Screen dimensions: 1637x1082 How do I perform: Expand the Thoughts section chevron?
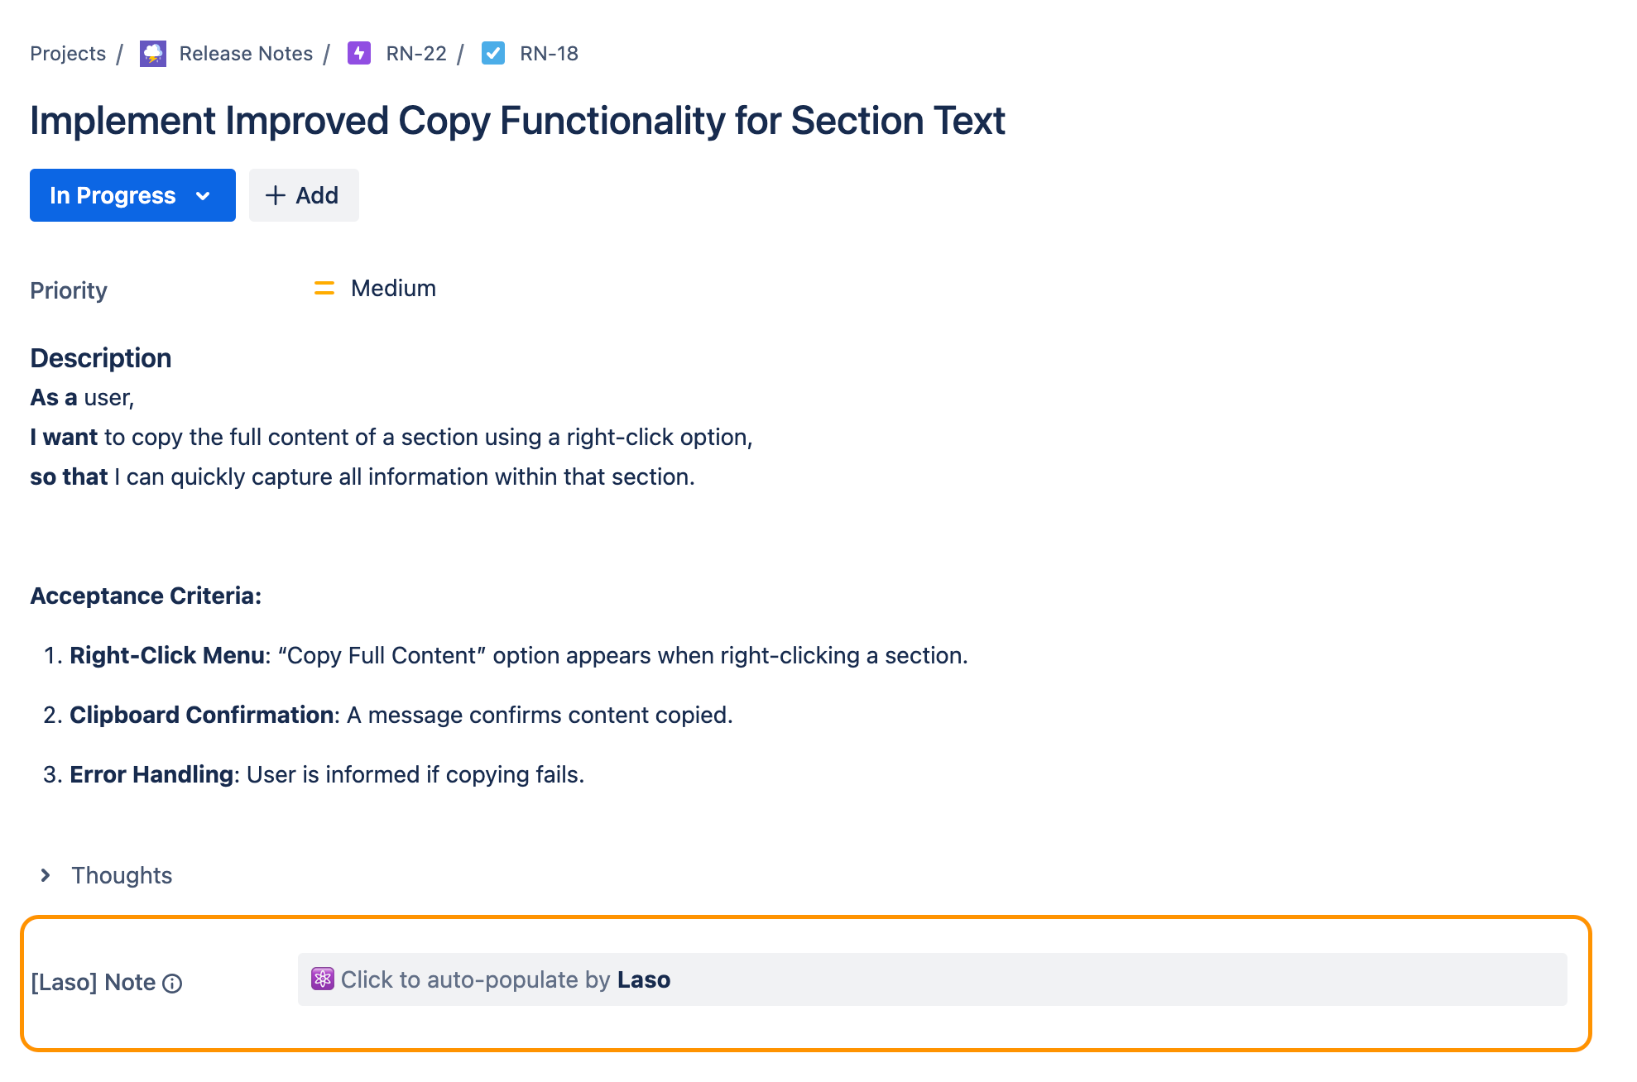[46, 875]
